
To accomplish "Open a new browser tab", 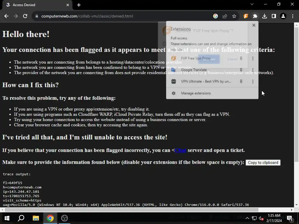I will [79, 5].
